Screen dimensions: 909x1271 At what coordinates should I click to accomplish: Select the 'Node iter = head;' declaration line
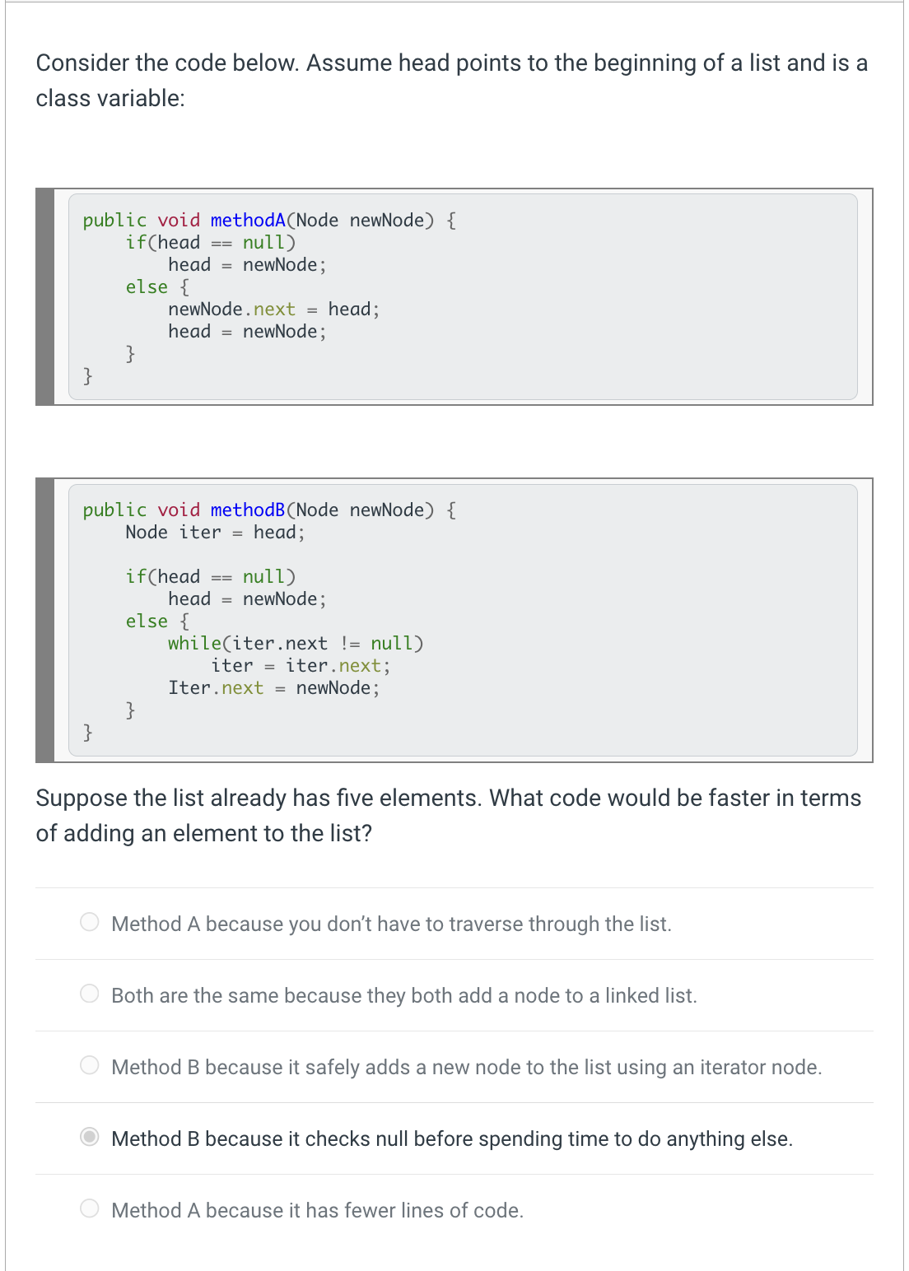click(x=216, y=532)
